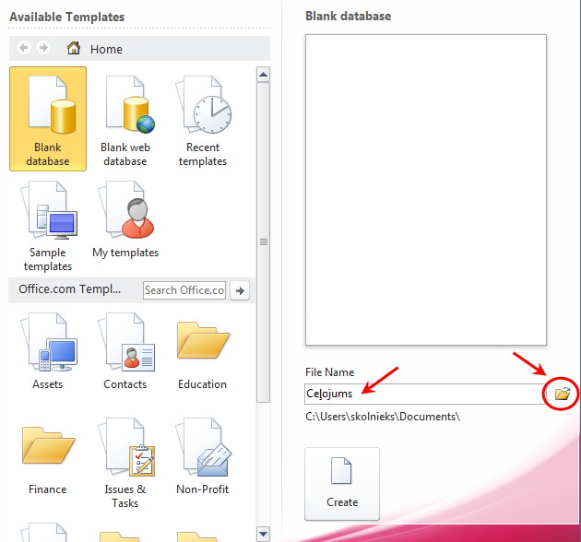Click the template list scroll-up arrow

pyautogui.click(x=263, y=75)
